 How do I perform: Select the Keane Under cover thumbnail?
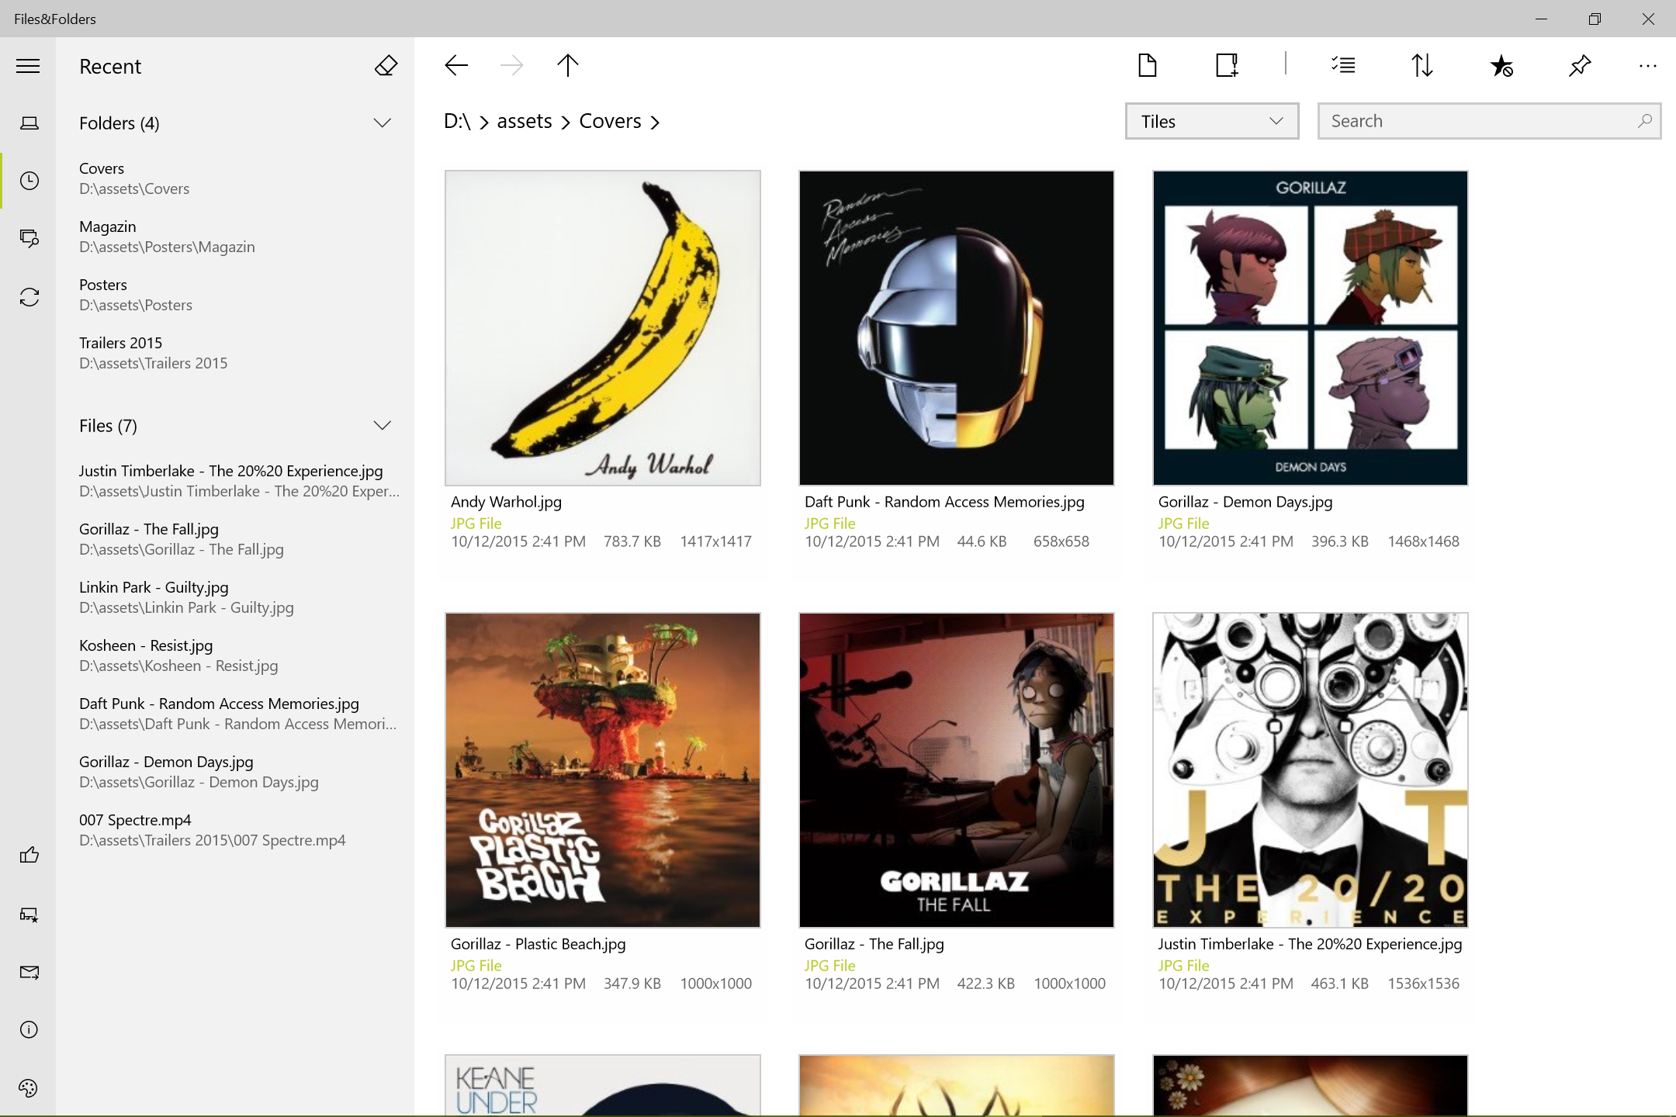[603, 1085]
